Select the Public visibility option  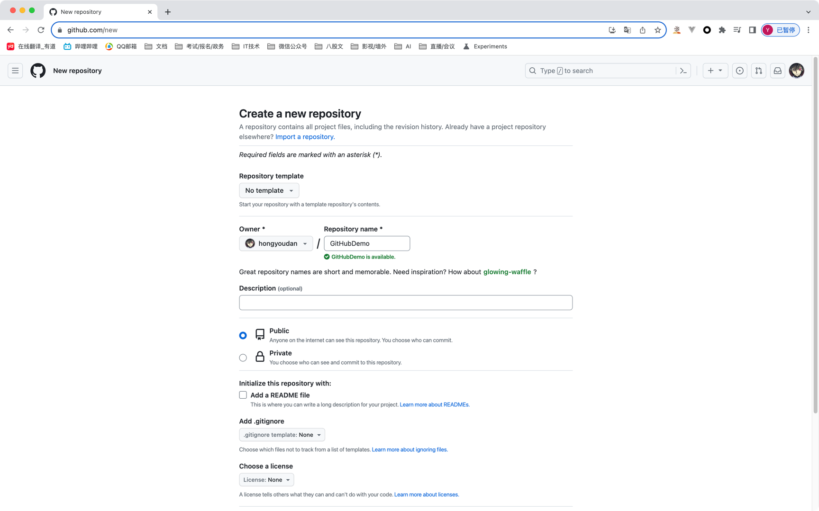(x=243, y=335)
